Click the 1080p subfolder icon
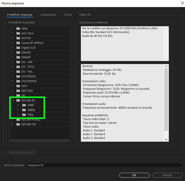 (24, 110)
